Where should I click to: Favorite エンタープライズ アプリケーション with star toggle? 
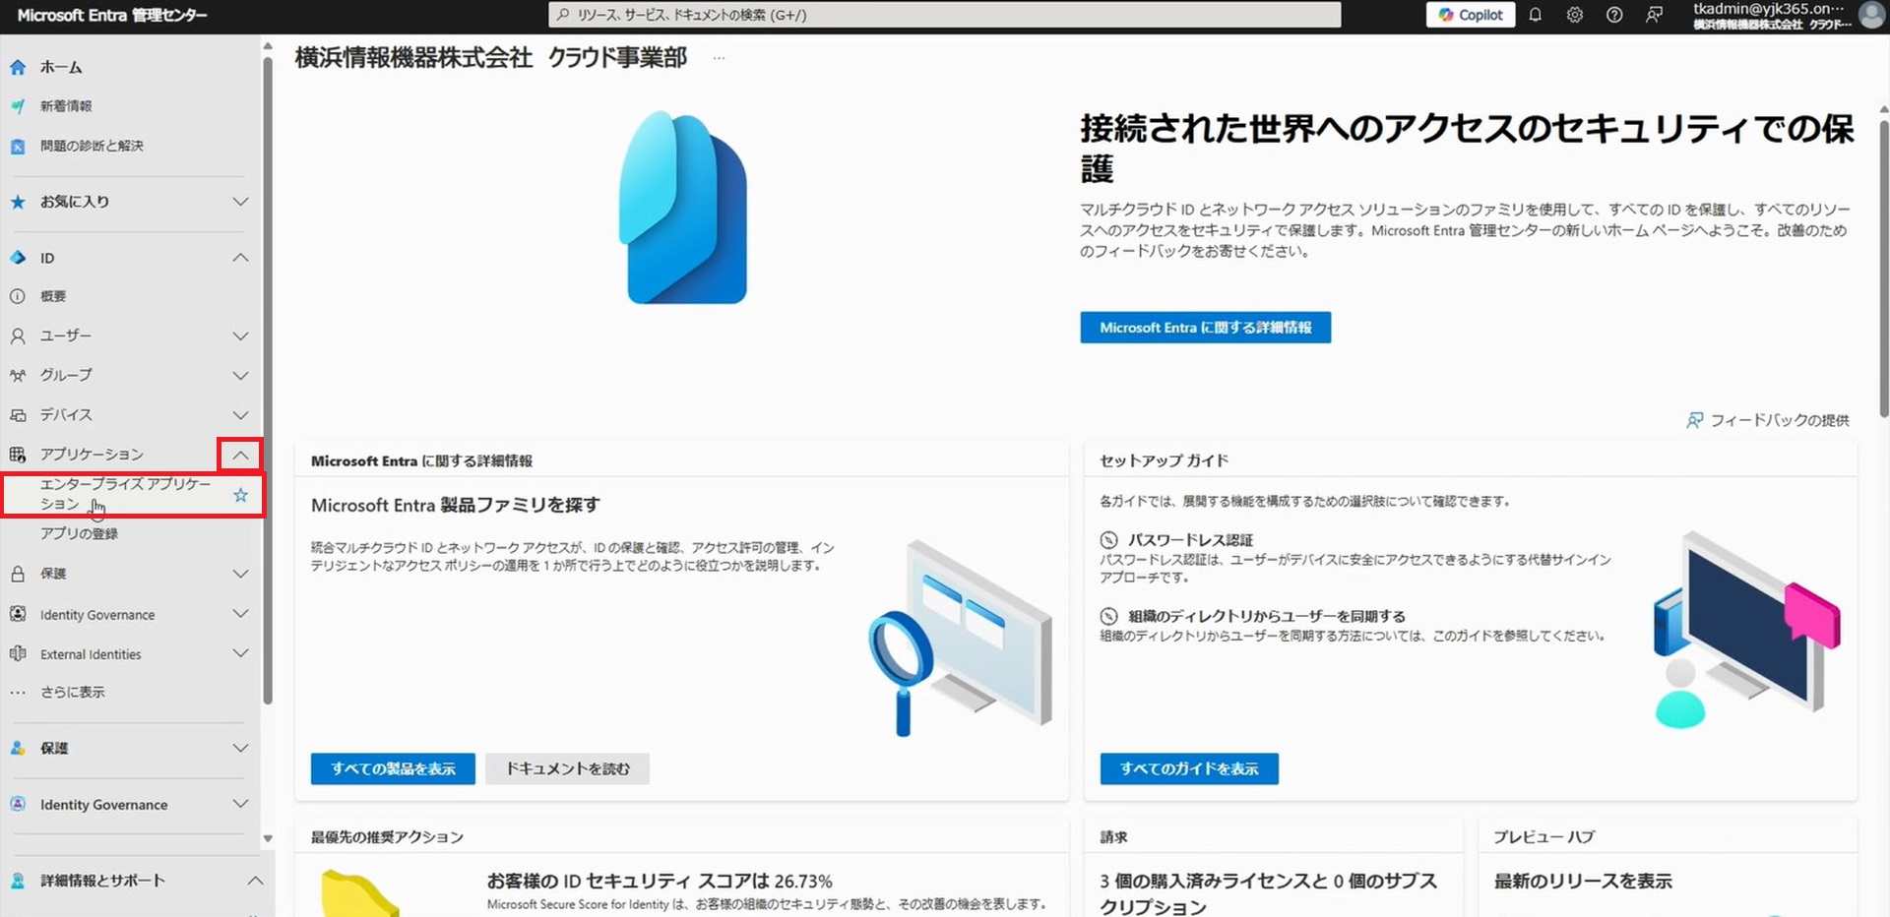[x=240, y=495]
